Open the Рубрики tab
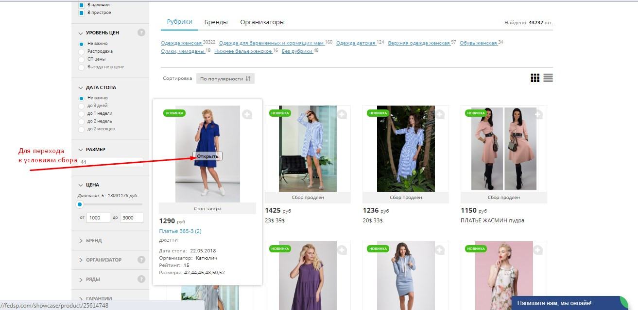Screen dimensions: 638x310 coord(180,22)
